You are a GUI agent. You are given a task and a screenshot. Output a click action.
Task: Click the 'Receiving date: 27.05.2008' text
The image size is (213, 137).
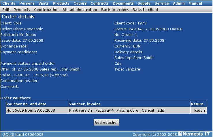point(139,41)
